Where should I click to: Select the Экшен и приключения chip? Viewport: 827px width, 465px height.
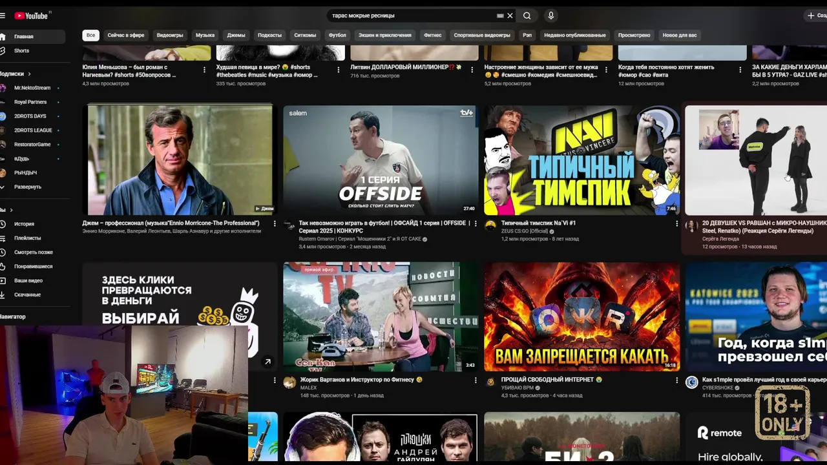[x=385, y=36]
